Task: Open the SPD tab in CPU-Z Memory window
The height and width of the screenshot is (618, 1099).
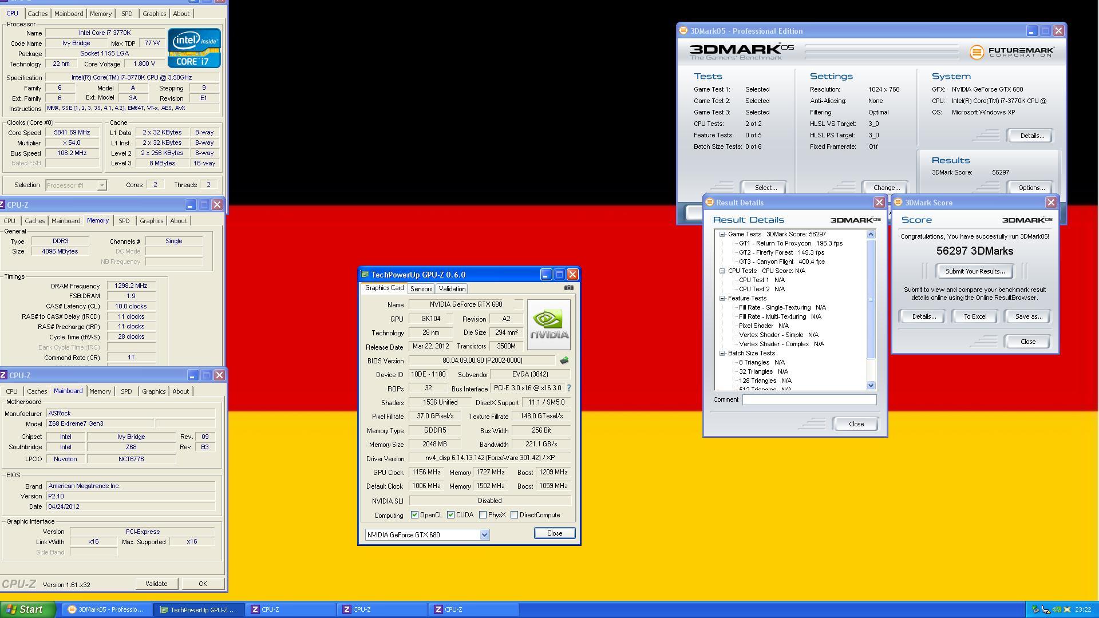Action: (x=124, y=221)
